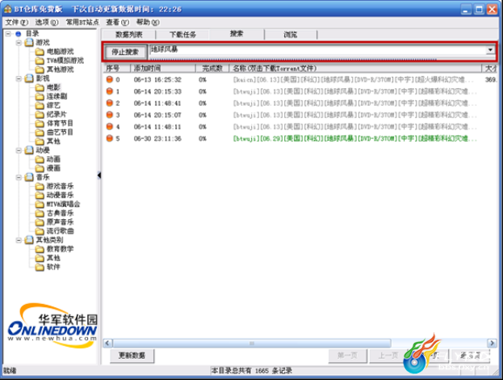This screenshot has height=380, width=503.
Task: Click the 06-14 20:15:33 time cell
Action: click(157, 91)
